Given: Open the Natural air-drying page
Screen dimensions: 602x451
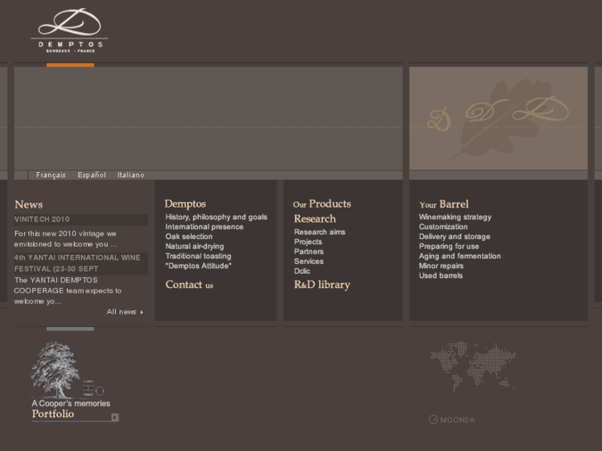Looking at the screenshot, I should (x=195, y=247).
